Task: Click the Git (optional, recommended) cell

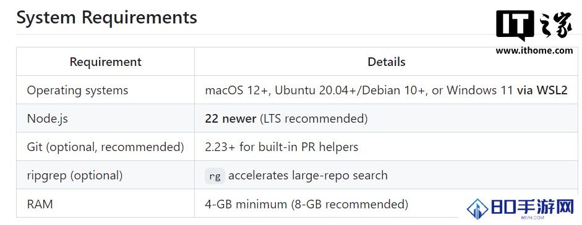Action: coord(105,147)
